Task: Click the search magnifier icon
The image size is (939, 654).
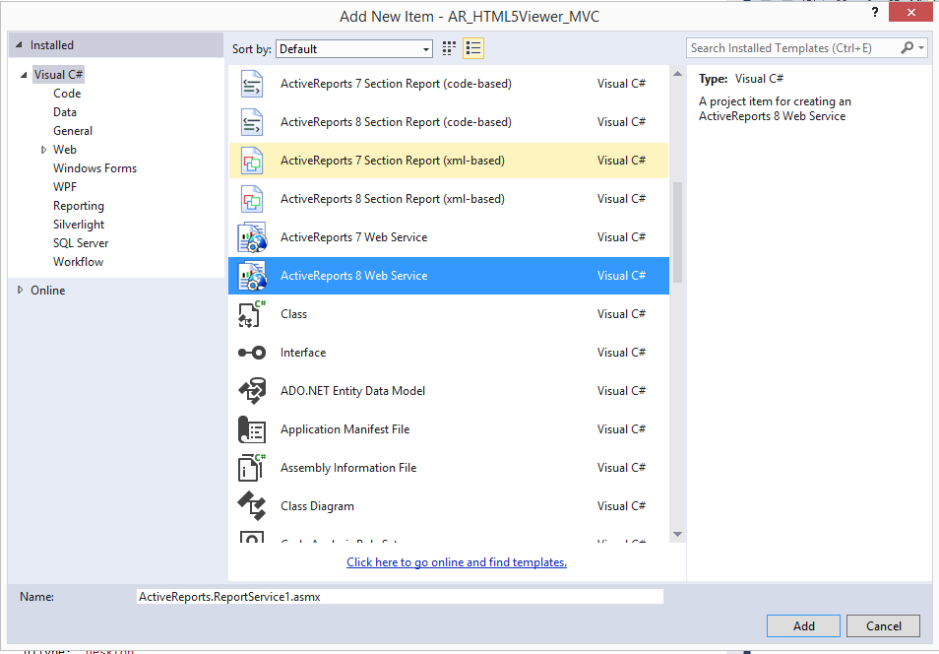Action: (x=908, y=47)
